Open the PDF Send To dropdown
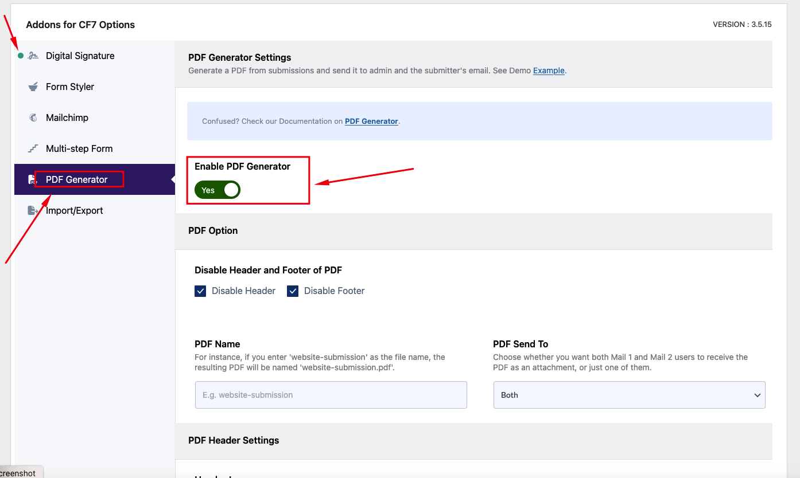The image size is (800, 478). point(629,395)
